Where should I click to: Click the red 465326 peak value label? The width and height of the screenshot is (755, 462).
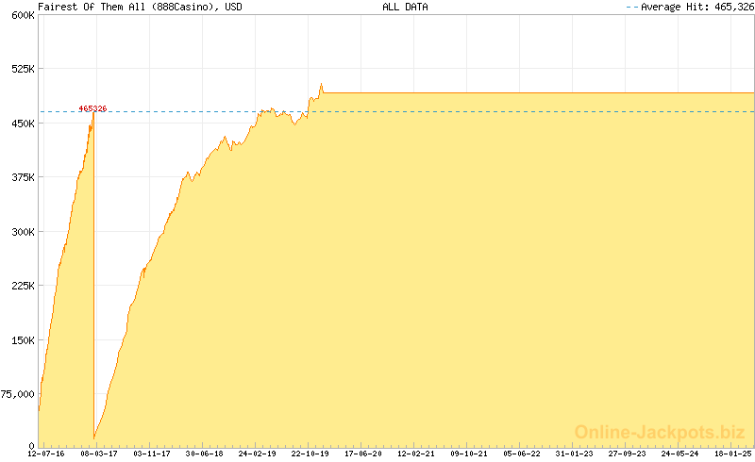[x=92, y=108]
